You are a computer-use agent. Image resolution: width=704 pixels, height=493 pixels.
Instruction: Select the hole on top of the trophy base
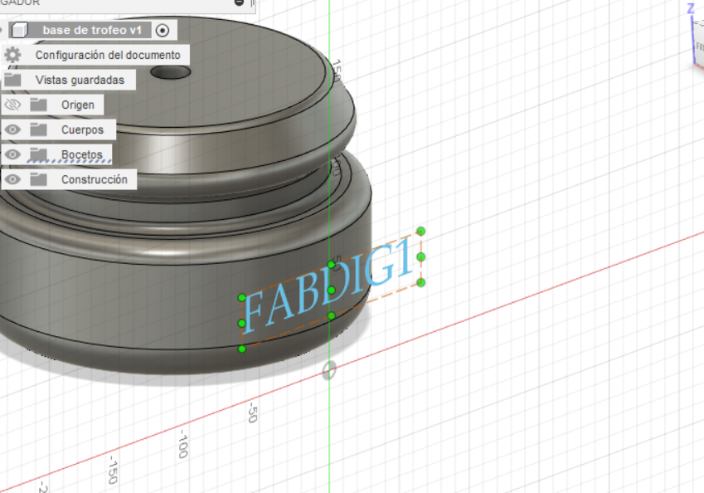pyautogui.click(x=171, y=72)
